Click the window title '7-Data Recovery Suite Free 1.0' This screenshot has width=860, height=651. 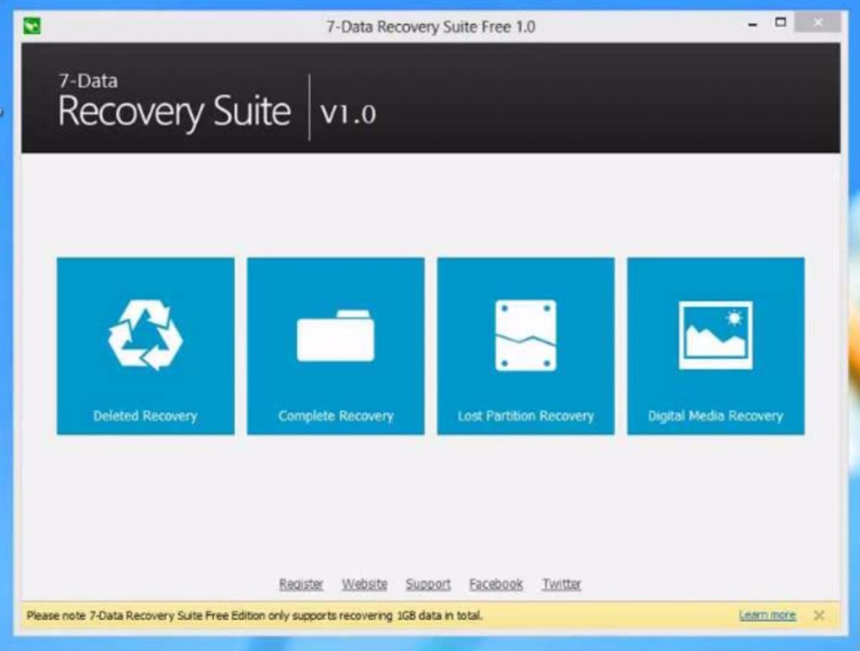tap(431, 26)
